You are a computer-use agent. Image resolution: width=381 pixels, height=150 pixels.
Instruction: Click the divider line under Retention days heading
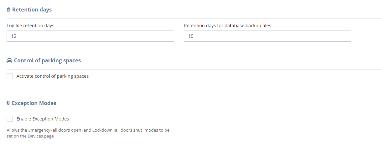pos(194,18)
